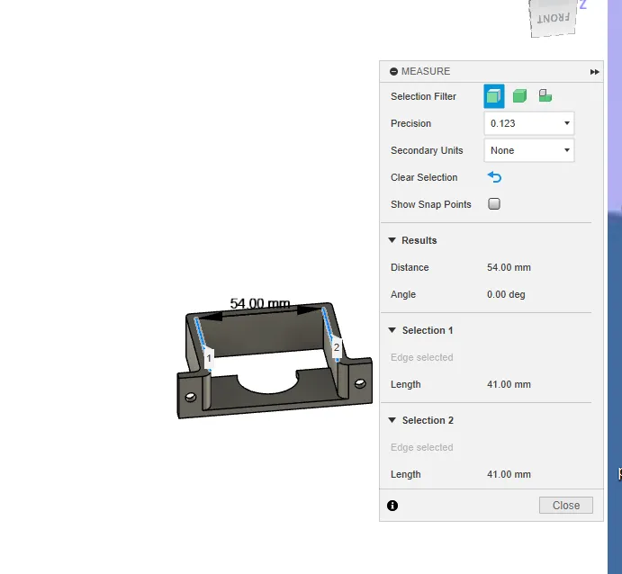This screenshot has height=574, width=622.
Task: Click the Edge selected text under Selection 2
Action: coord(421,447)
